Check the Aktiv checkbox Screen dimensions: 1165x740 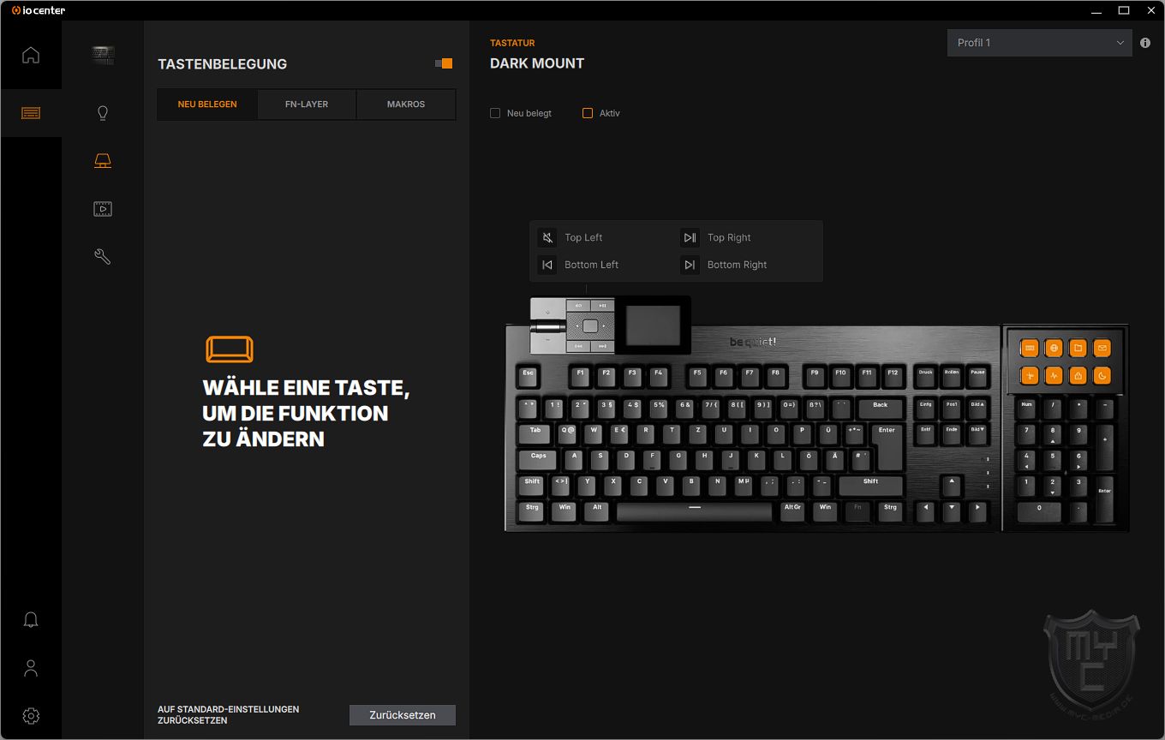click(588, 113)
